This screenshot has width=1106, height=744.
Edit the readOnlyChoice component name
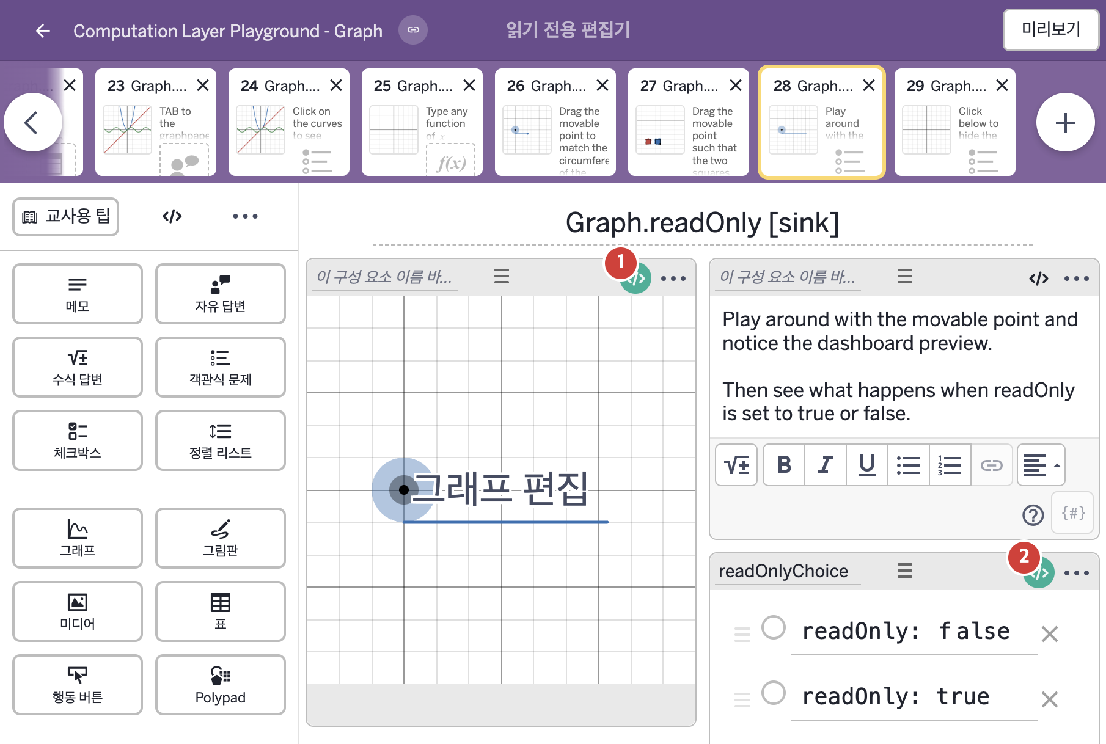[x=788, y=572]
